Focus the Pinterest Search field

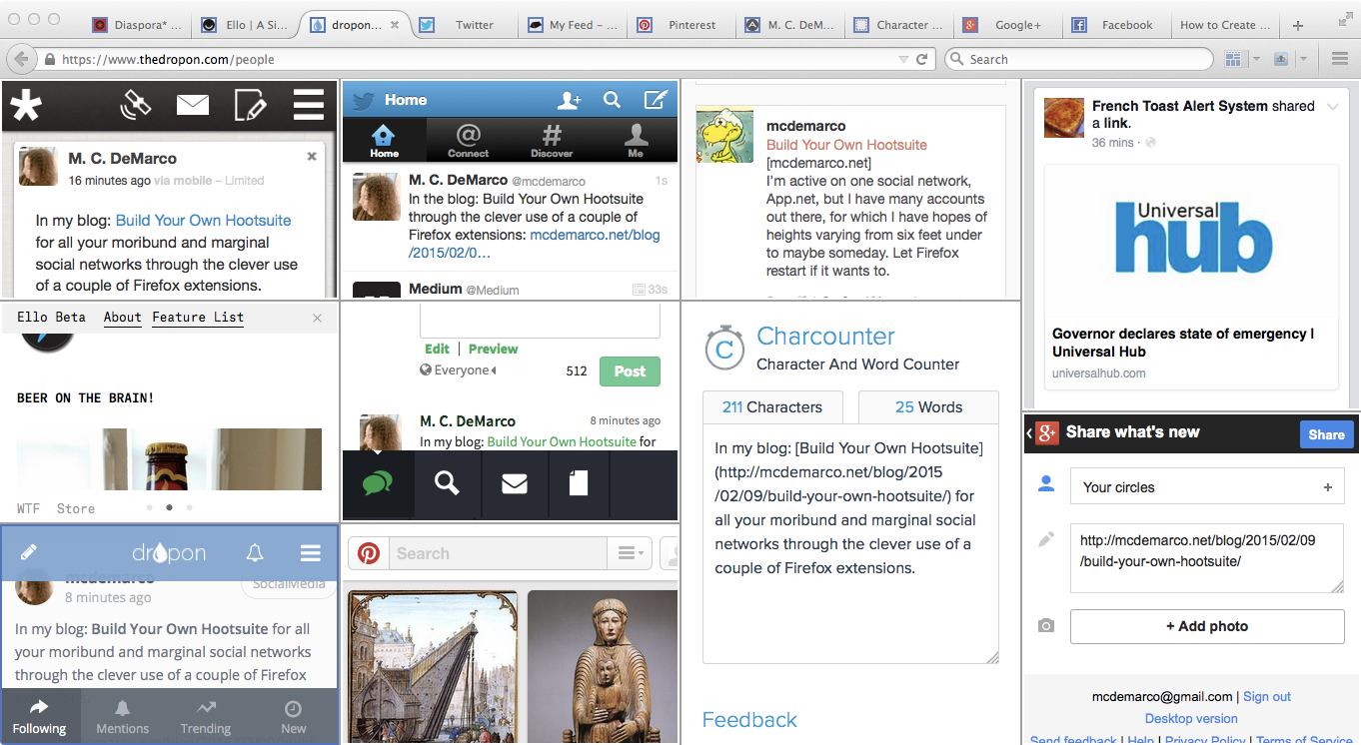498,553
